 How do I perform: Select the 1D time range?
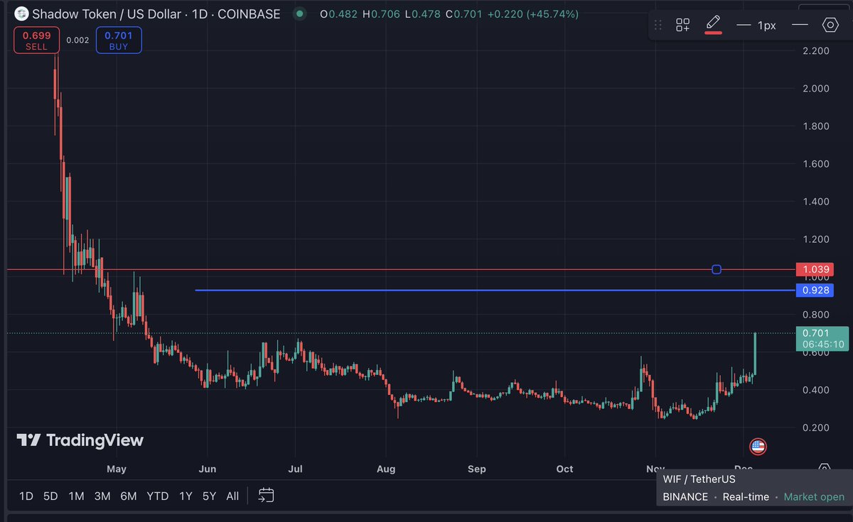26,496
